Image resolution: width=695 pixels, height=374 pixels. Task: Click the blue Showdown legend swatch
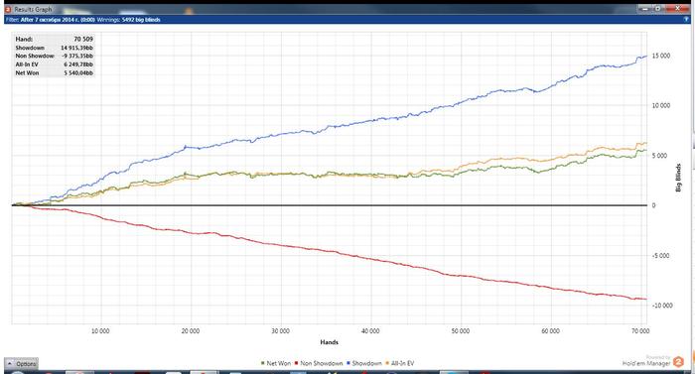348,363
